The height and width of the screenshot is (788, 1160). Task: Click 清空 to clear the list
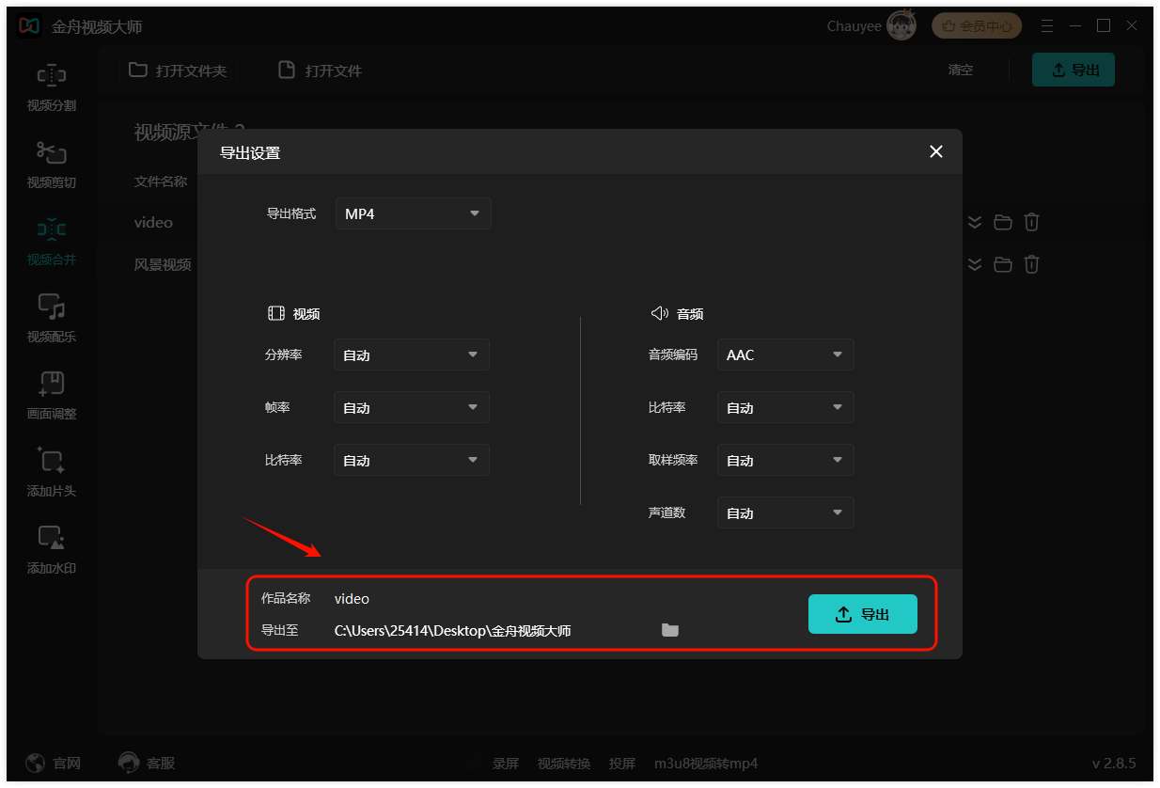961,71
